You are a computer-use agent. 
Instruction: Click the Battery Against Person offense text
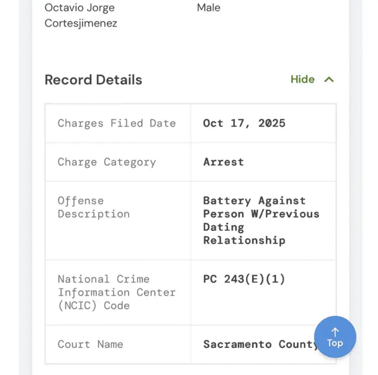click(x=261, y=221)
